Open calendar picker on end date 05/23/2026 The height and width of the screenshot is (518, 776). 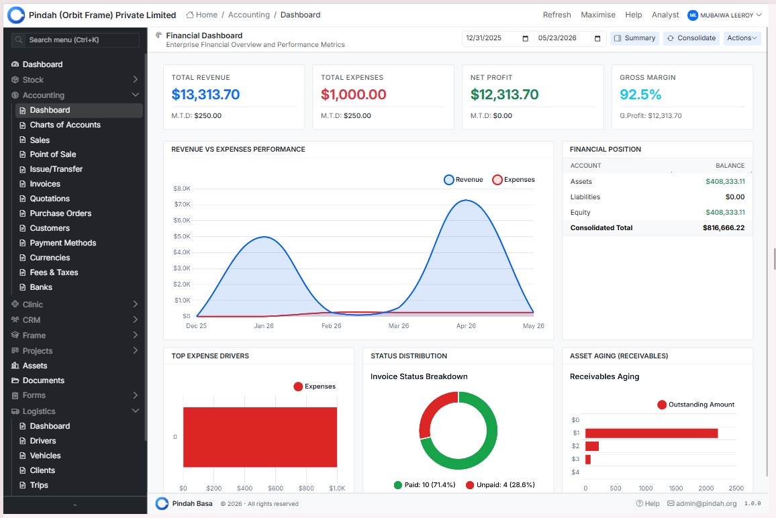coord(597,38)
